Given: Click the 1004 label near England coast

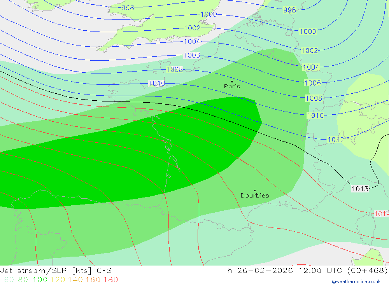Looking at the screenshot, I should (x=192, y=42).
